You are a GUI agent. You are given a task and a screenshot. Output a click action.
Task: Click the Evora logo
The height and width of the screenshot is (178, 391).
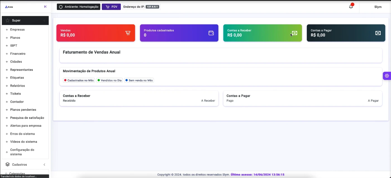(x=9, y=7)
